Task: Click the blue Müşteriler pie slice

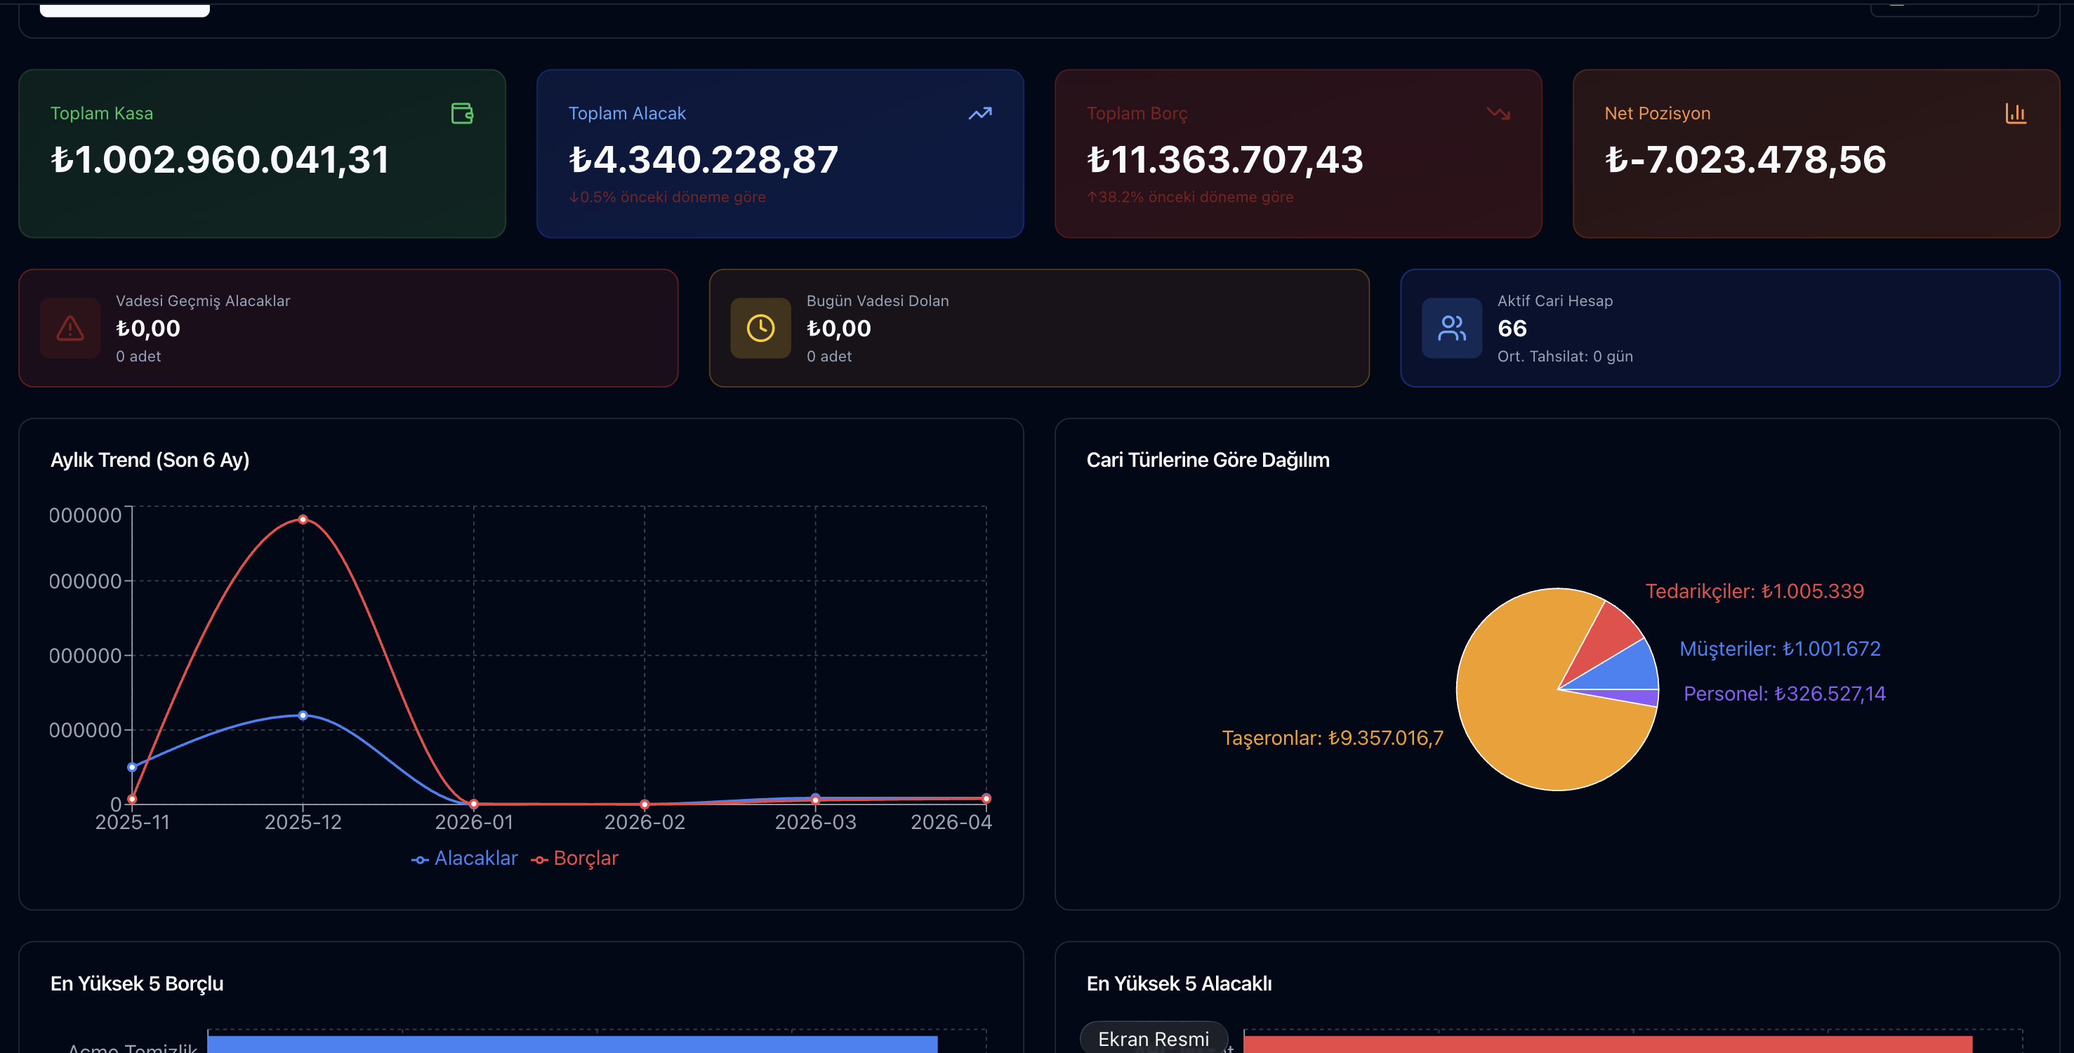Action: coord(1626,668)
